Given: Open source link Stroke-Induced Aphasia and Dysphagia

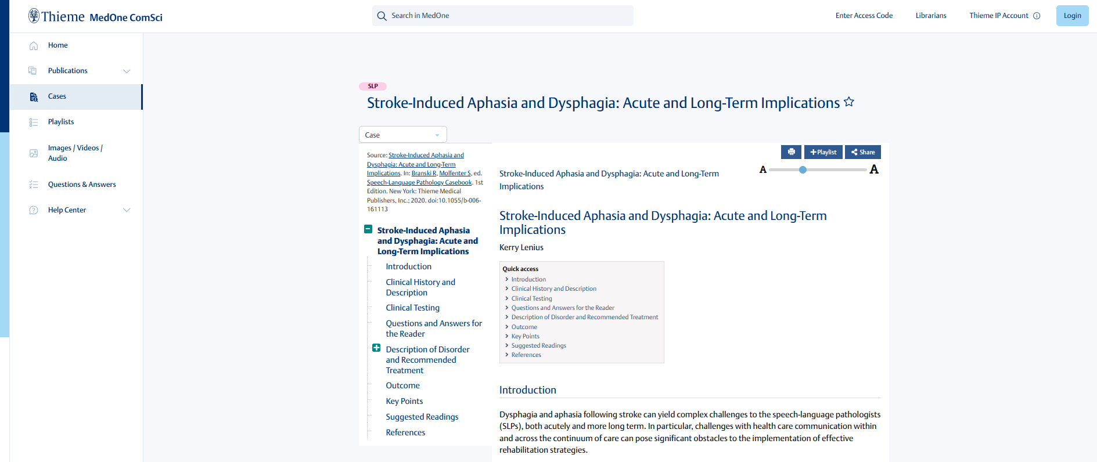Looking at the screenshot, I should [x=415, y=164].
